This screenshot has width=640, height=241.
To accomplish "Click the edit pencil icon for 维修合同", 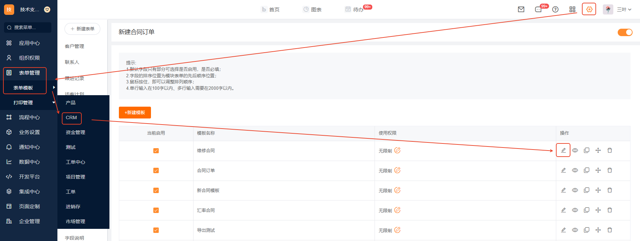I will pos(563,150).
